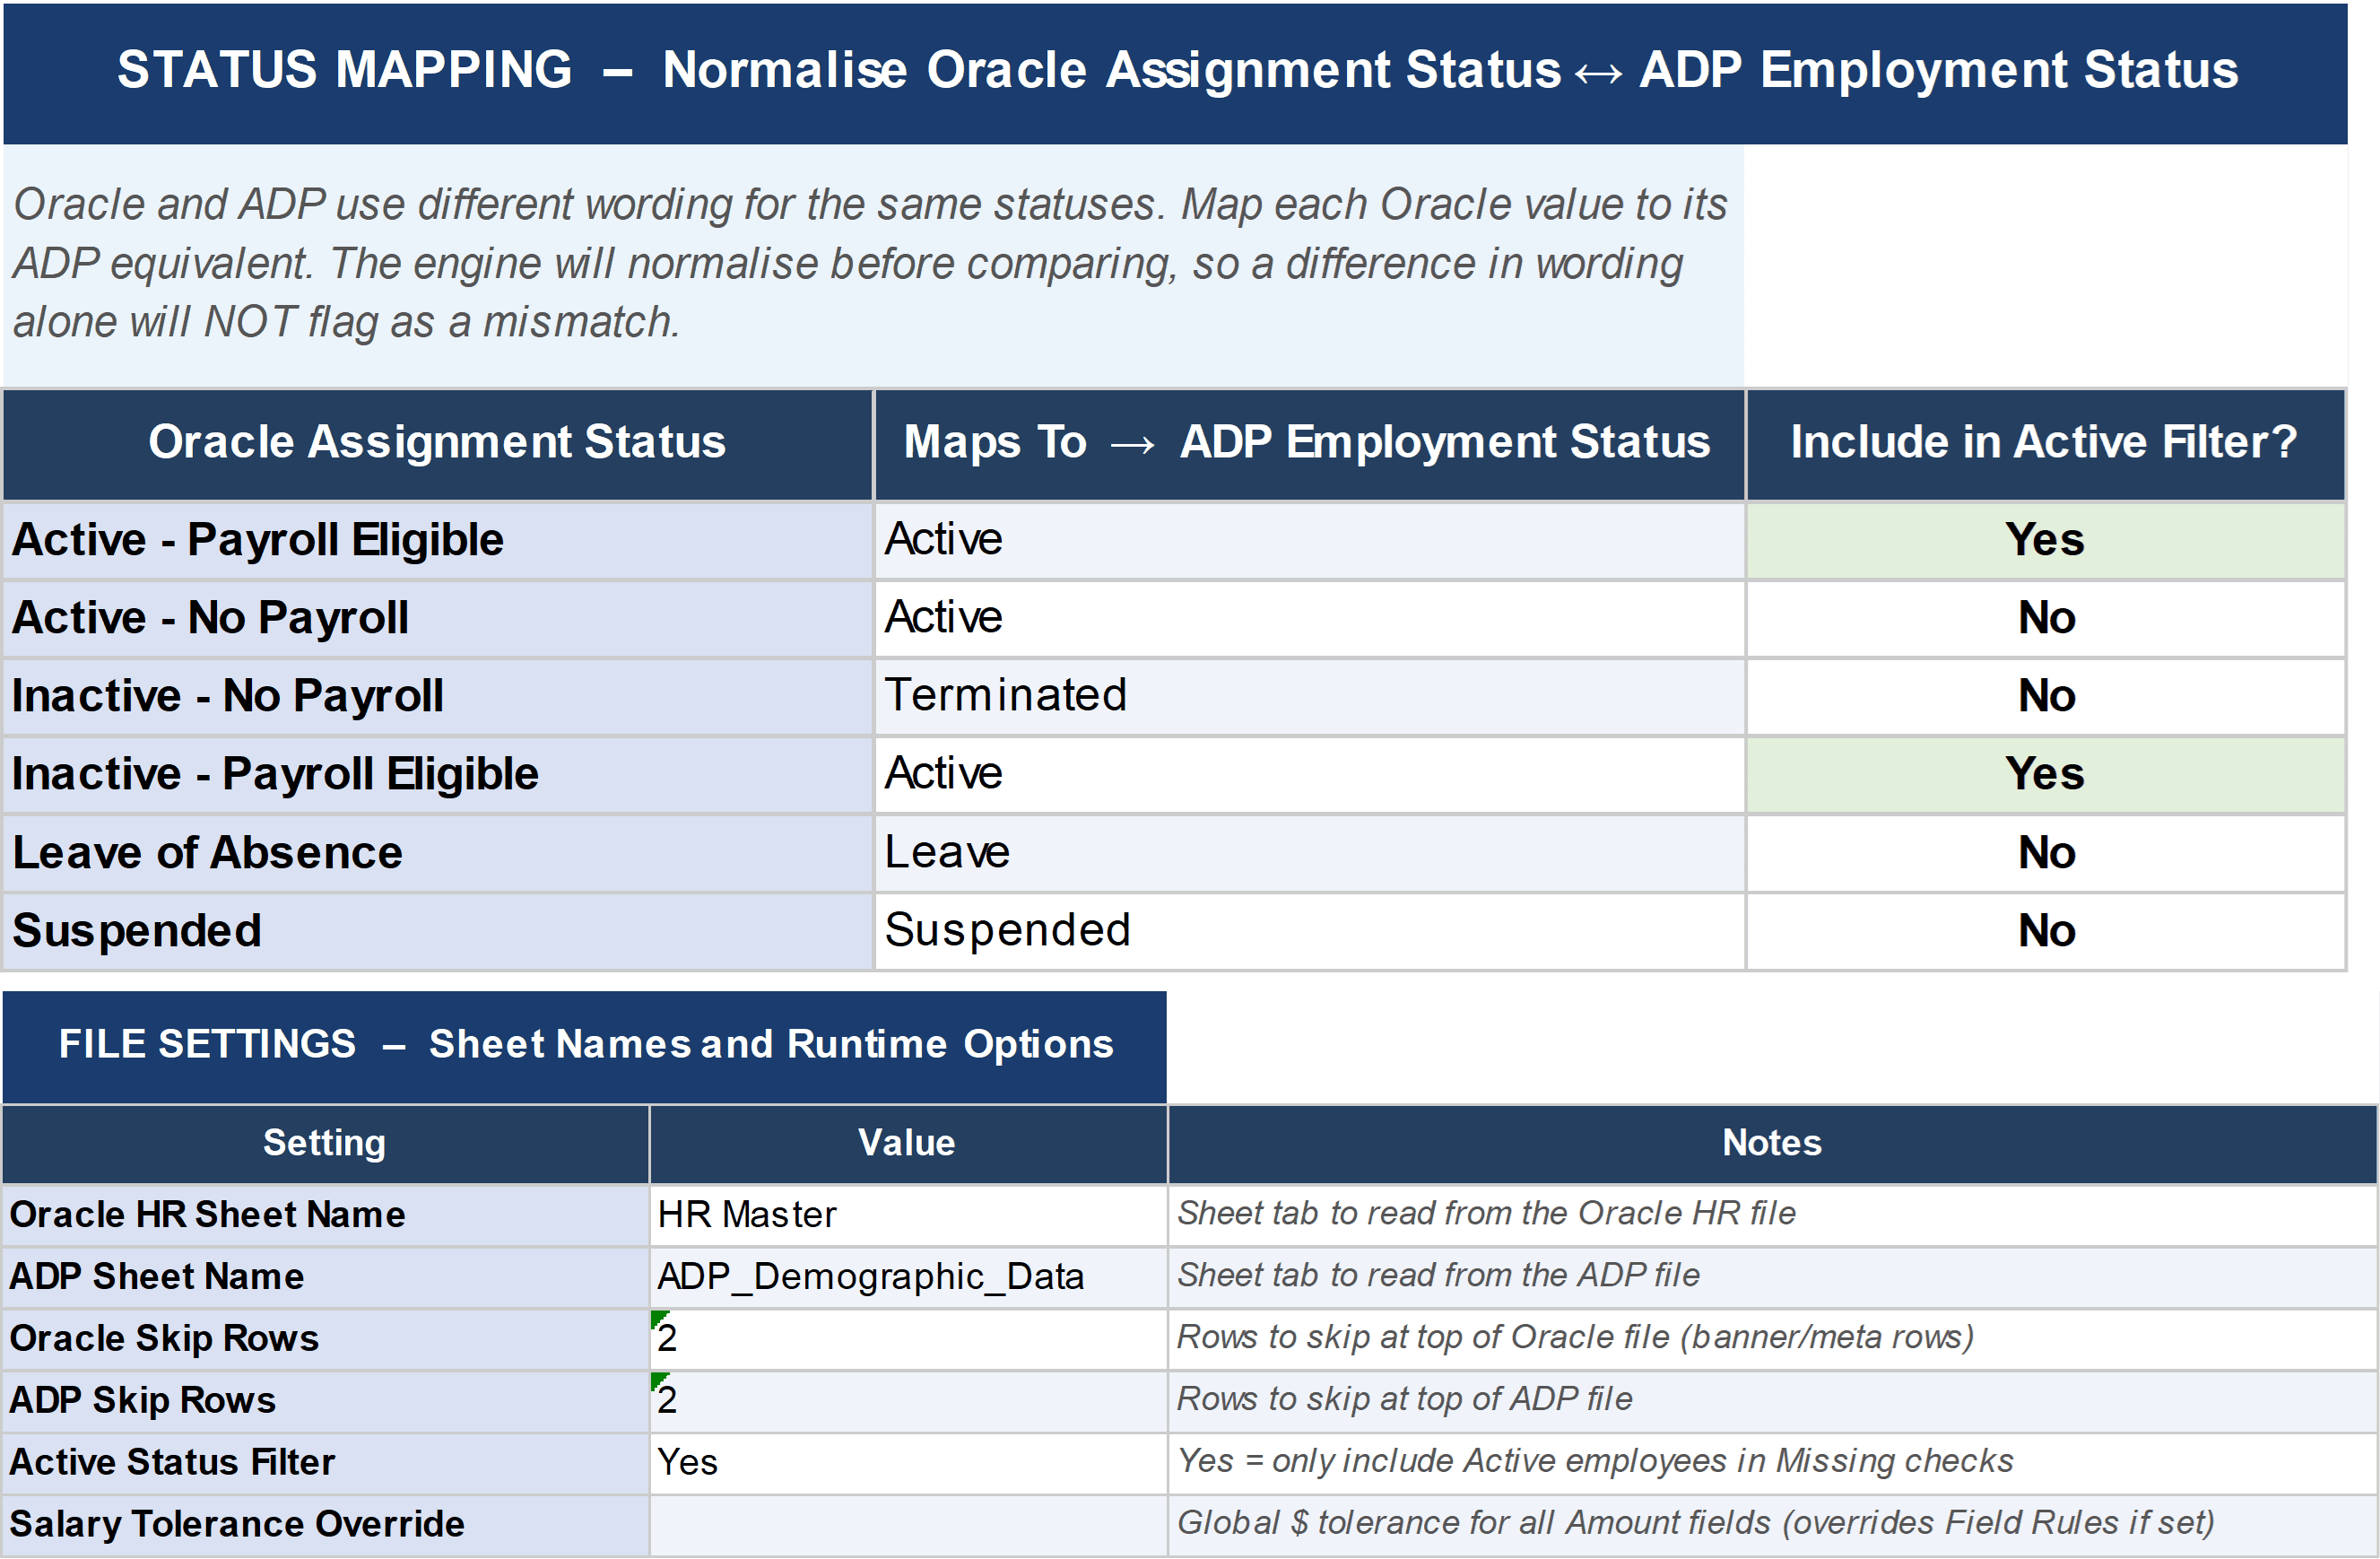
Task: Select the Setting column header
Action: (325, 1144)
